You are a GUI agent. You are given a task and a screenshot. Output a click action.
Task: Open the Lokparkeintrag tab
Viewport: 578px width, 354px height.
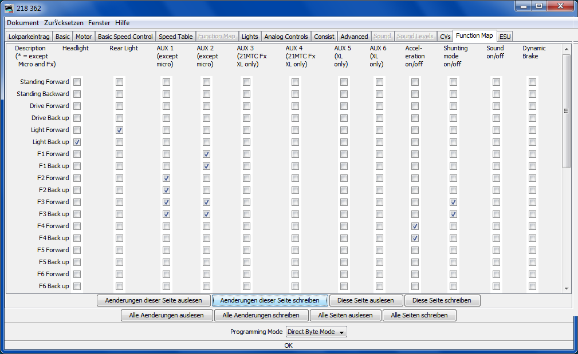point(29,37)
